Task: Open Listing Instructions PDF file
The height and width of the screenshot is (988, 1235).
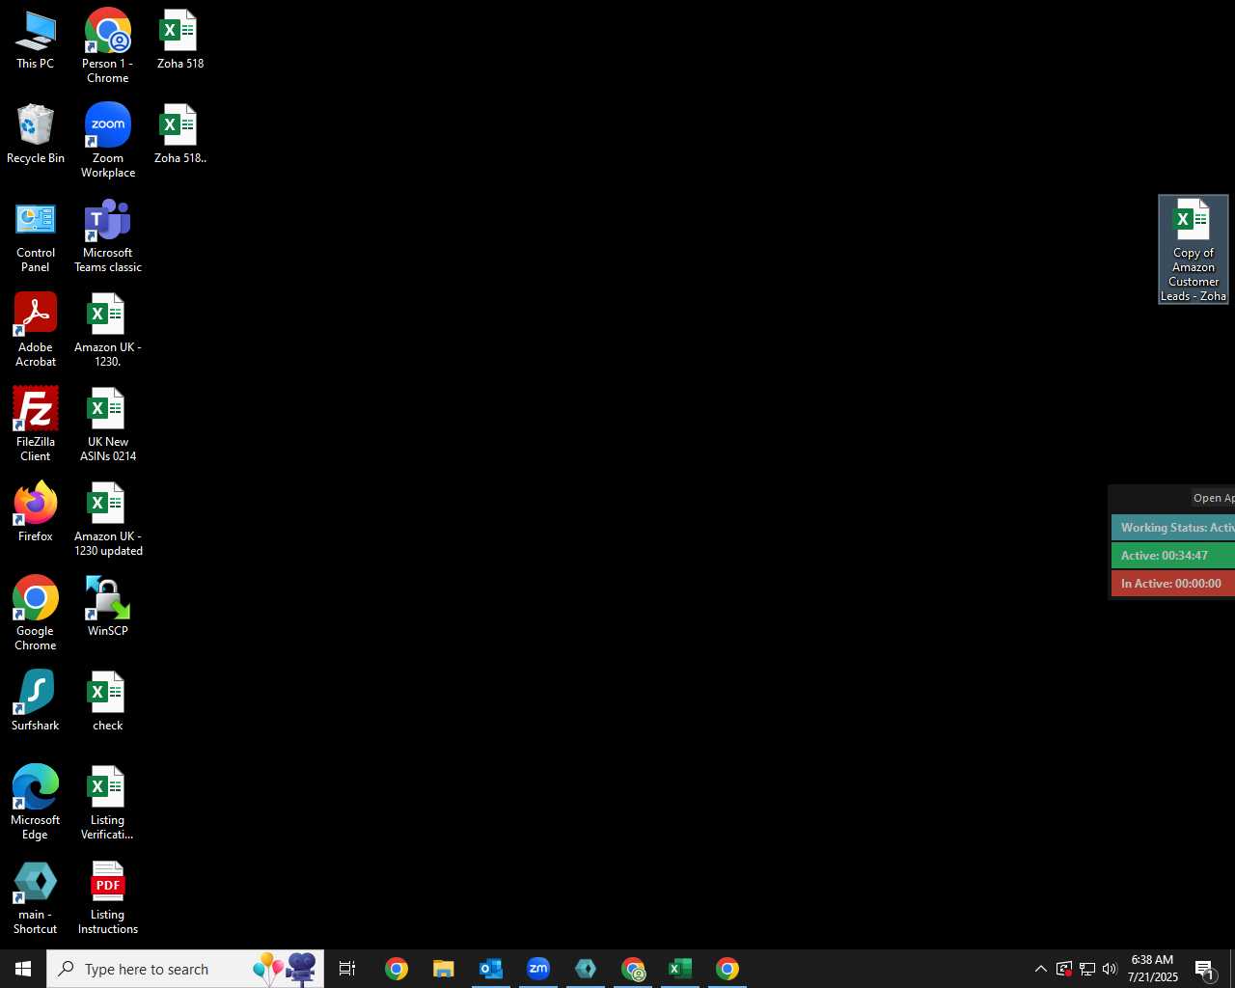Action: pyautogui.click(x=108, y=898)
